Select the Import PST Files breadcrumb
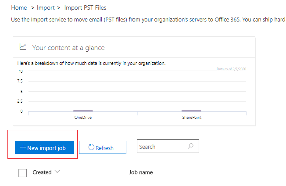The height and width of the screenshot is (186, 286). pyautogui.click(x=85, y=7)
